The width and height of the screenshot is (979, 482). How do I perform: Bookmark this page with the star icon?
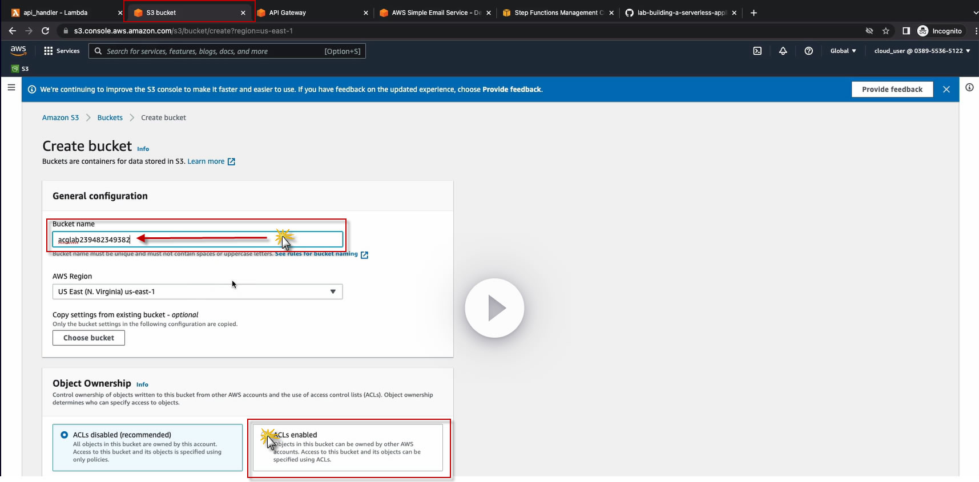[886, 31]
